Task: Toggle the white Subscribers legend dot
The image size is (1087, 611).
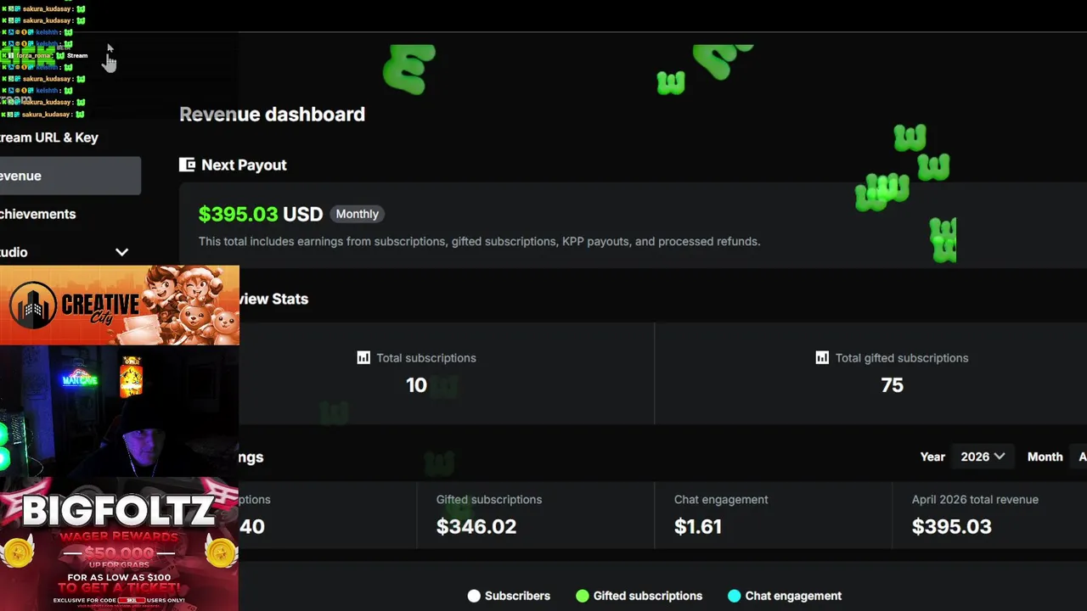Action: 474,596
